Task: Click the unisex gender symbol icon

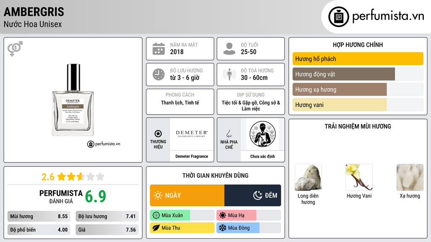Action: (15, 49)
